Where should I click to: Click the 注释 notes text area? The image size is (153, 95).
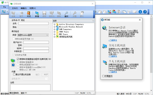[x=30, y=88]
